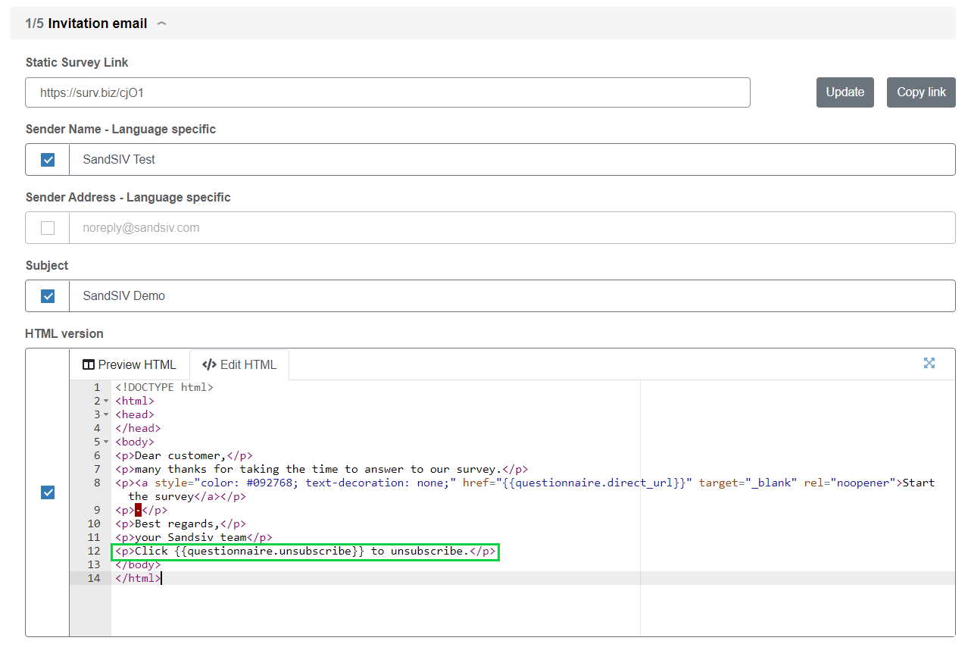Click line number 14 in the gutter
Viewport: 971px width, 647px height.
click(x=94, y=578)
